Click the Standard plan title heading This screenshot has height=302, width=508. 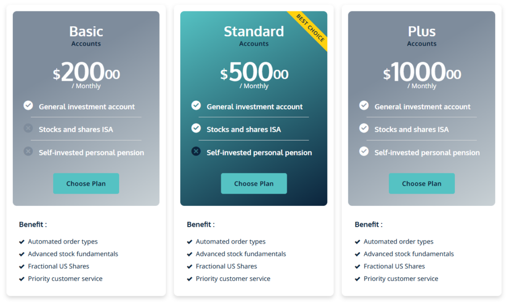click(254, 31)
